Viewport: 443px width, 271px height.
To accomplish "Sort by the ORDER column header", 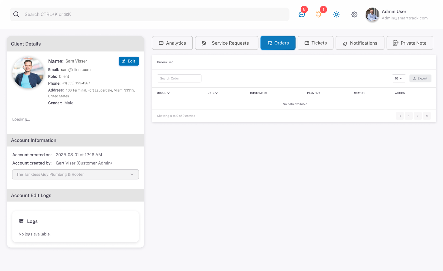I will (163, 93).
